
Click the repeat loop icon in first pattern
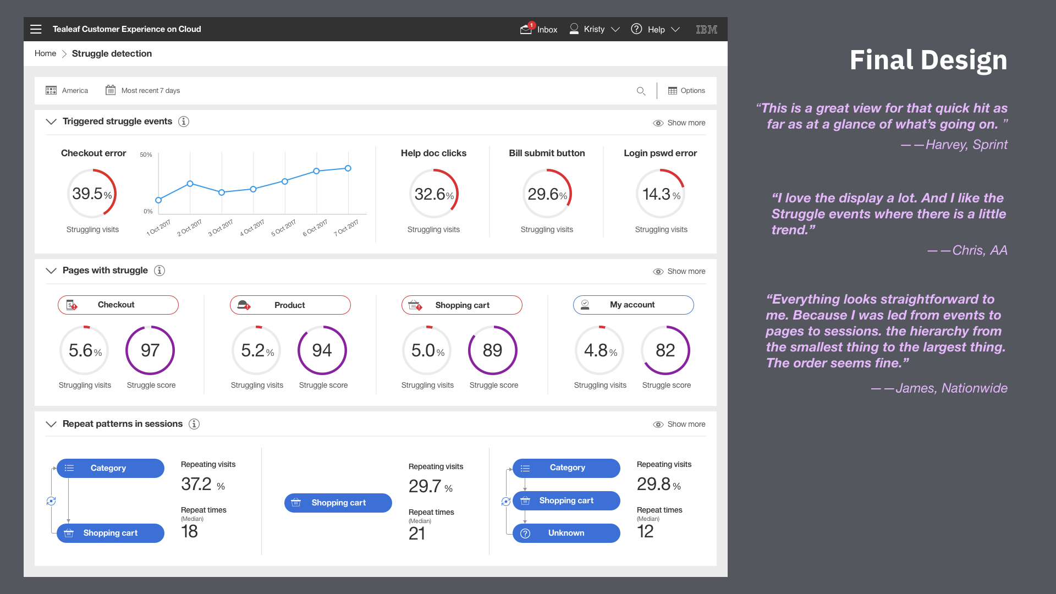(x=51, y=501)
